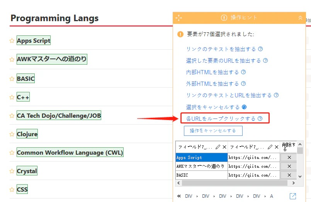Click the external open icon at panel bottom
Viewport: 311px width, 202px height.
293,196
